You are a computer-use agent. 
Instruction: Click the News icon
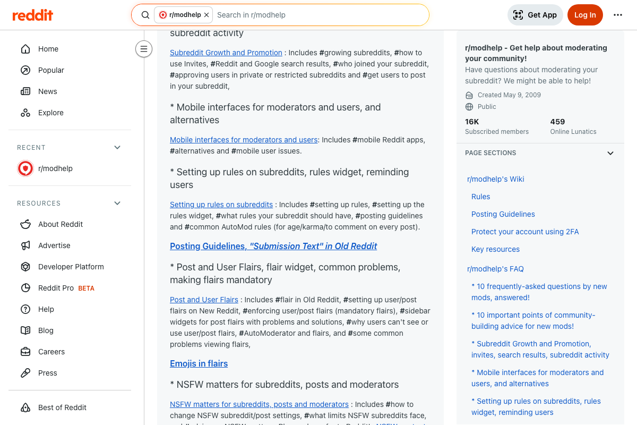(25, 91)
